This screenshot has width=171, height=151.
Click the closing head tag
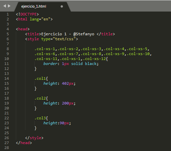24,143
